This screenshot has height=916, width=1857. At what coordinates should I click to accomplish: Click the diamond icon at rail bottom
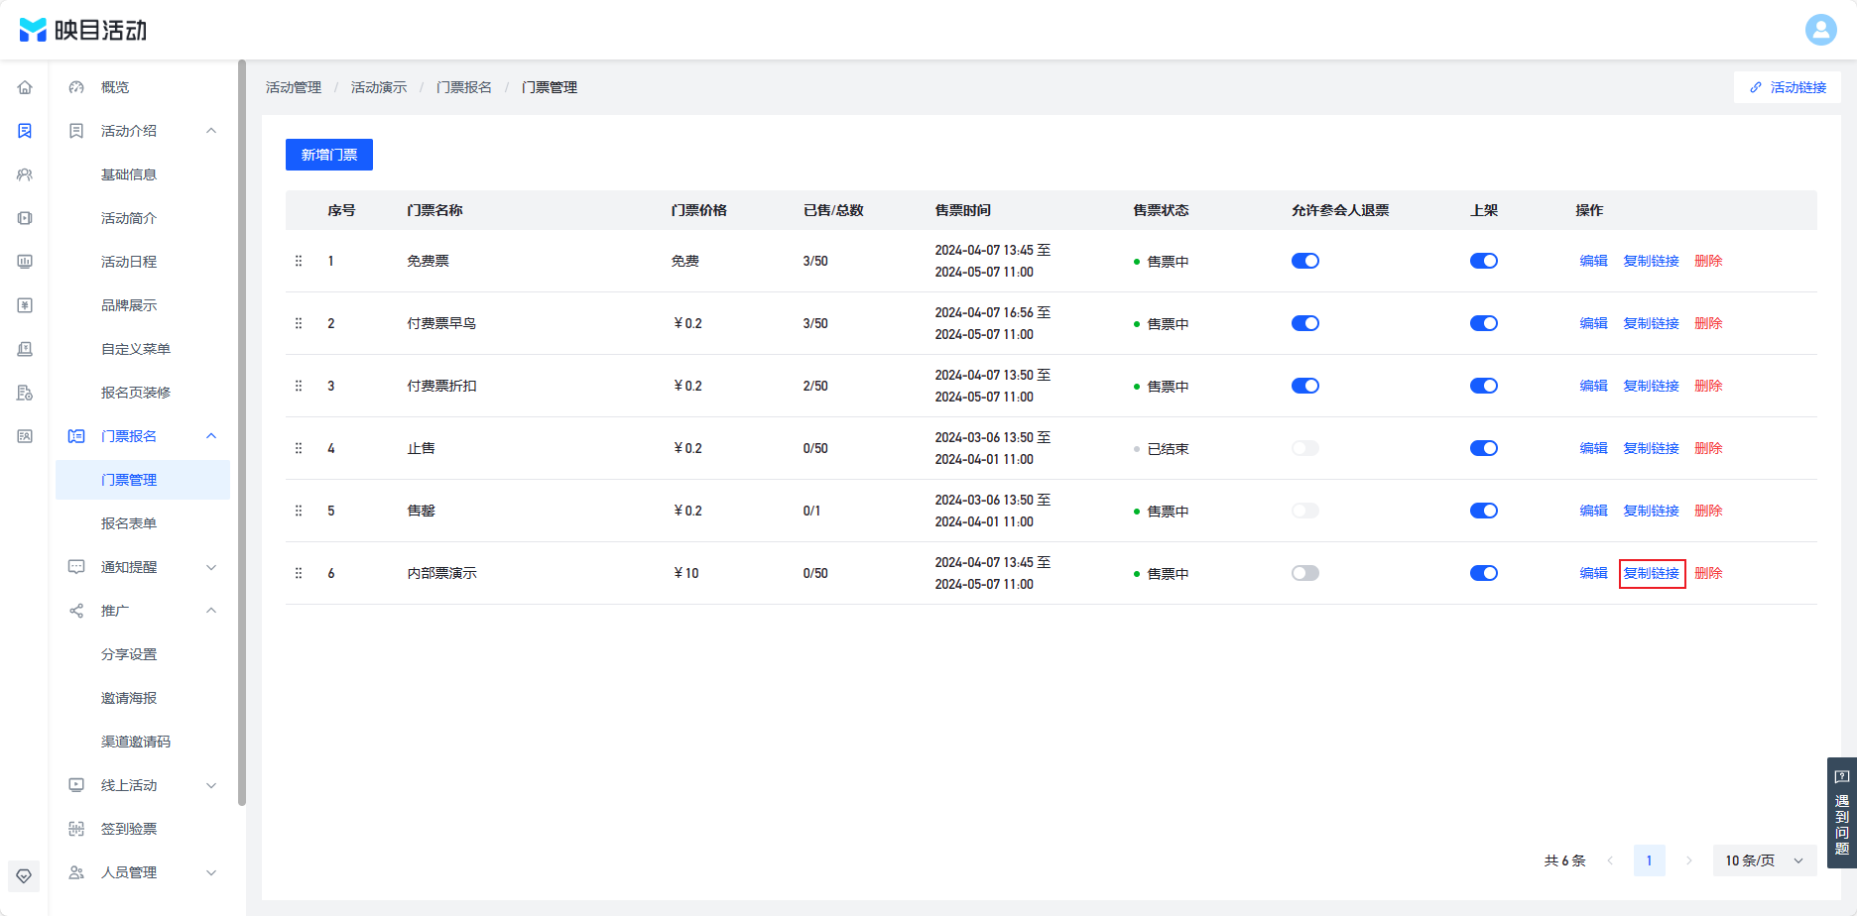click(x=24, y=876)
